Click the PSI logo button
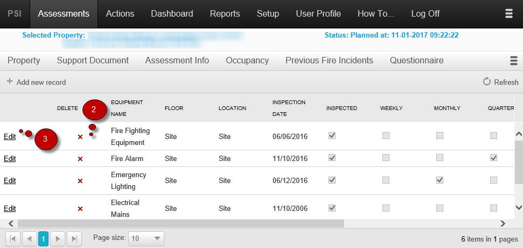Viewport: 523px width, 248px height. click(15, 14)
